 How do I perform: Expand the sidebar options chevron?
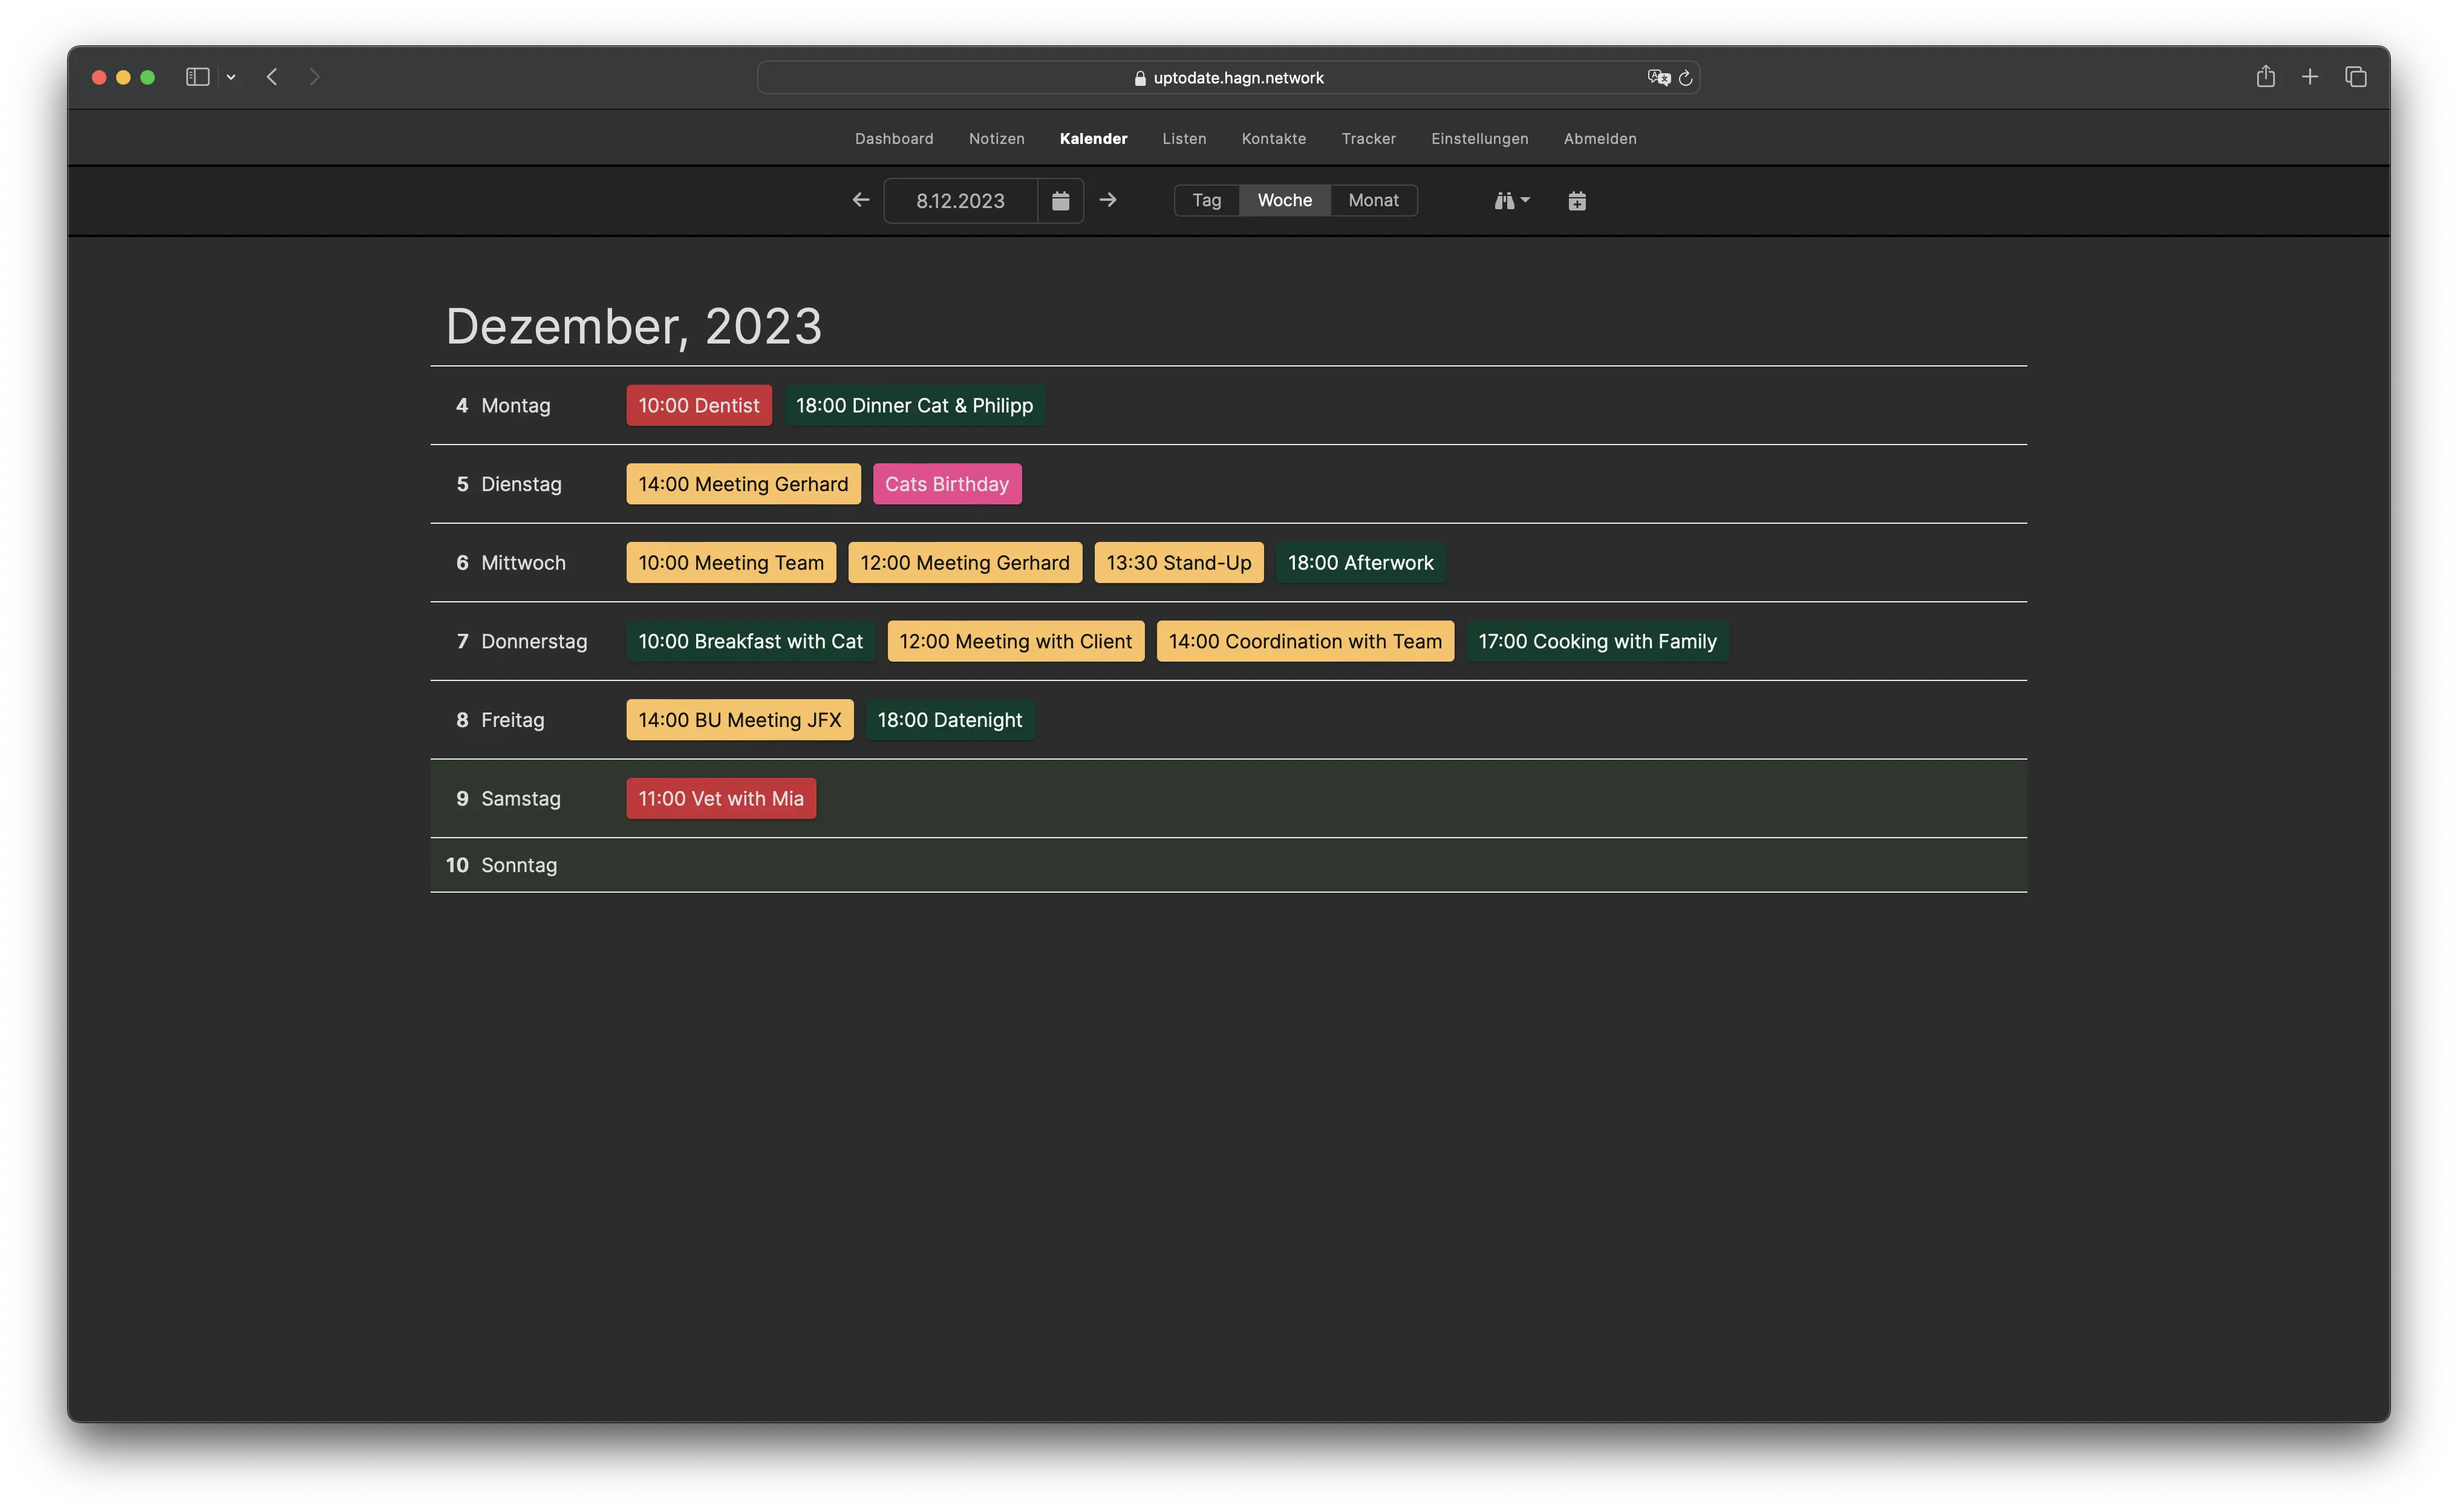click(x=231, y=77)
